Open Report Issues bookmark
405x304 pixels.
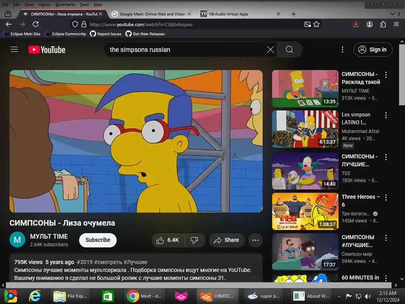106,34
